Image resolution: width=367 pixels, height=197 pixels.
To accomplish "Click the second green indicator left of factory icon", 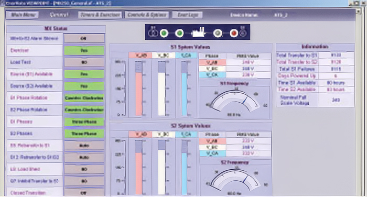I will pos(179,33).
